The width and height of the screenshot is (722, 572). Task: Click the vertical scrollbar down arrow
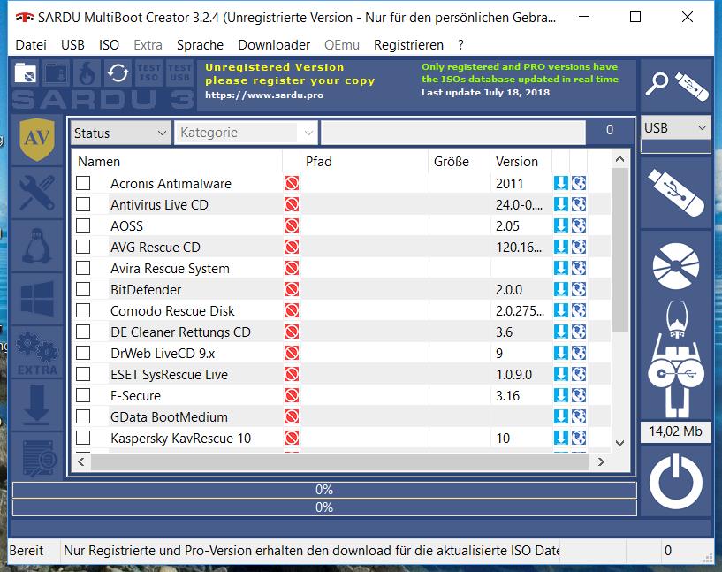click(619, 443)
